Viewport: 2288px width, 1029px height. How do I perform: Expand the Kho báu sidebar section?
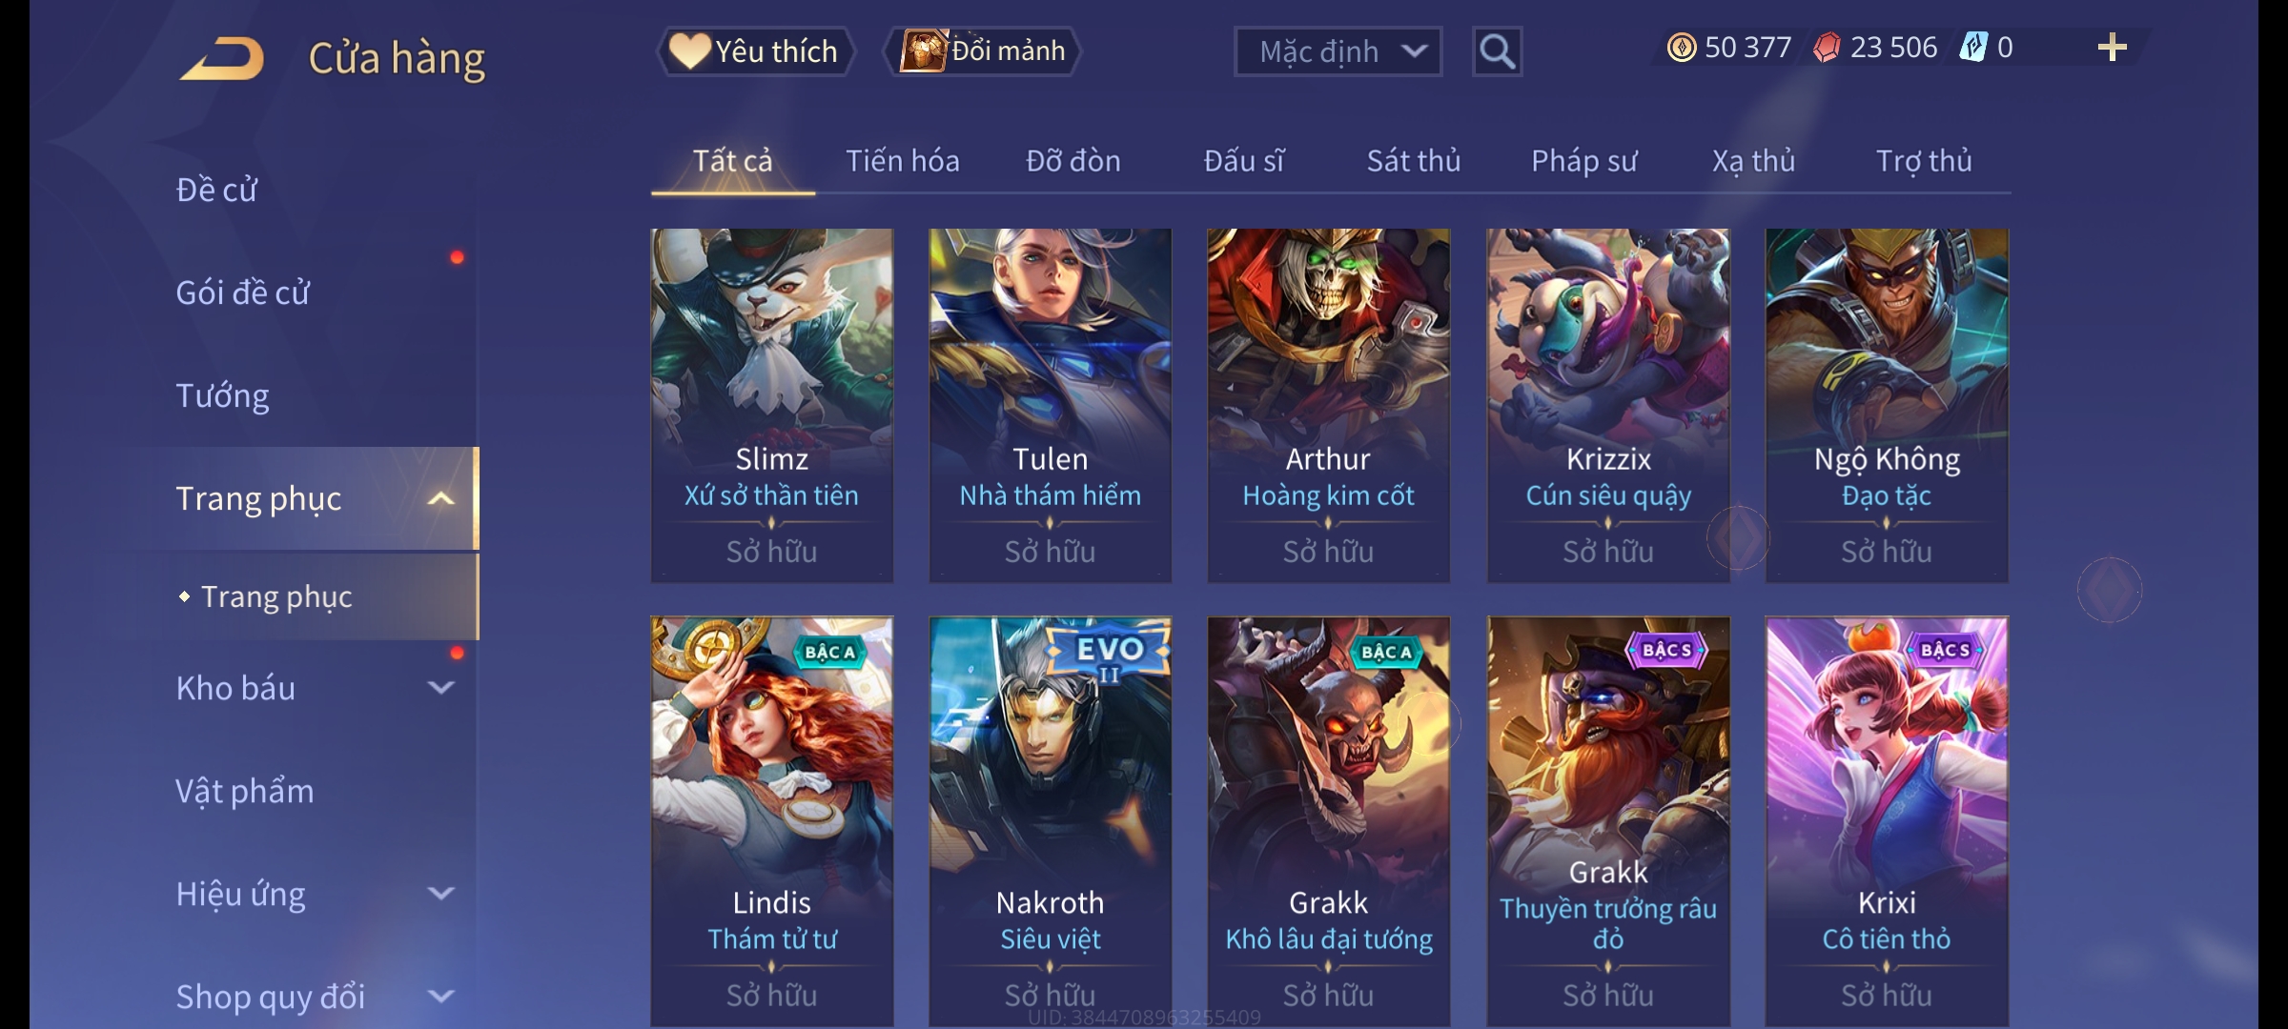point(440,687)
